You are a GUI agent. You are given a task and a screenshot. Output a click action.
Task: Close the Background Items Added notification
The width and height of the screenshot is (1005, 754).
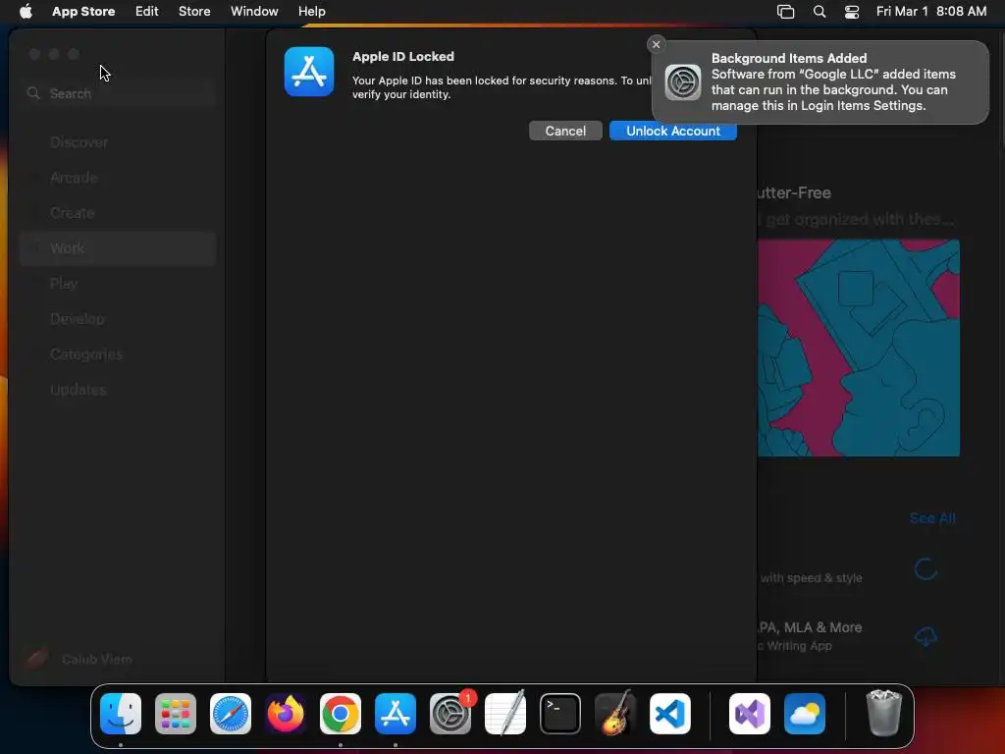click(656, 44)
